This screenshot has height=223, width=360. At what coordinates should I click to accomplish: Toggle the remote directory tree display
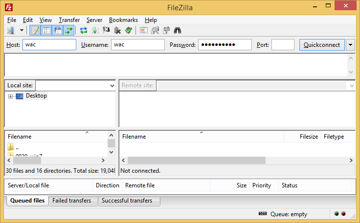click(58, 30)
